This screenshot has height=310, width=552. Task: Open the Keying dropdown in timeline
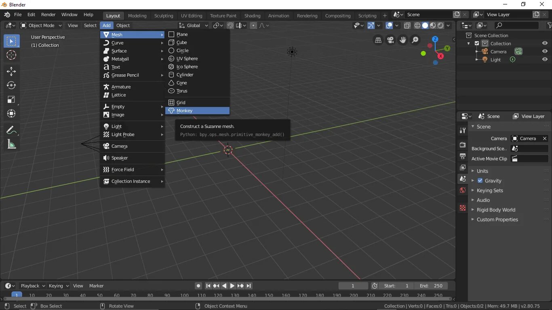pyautogui.click(x=59, y=286)
